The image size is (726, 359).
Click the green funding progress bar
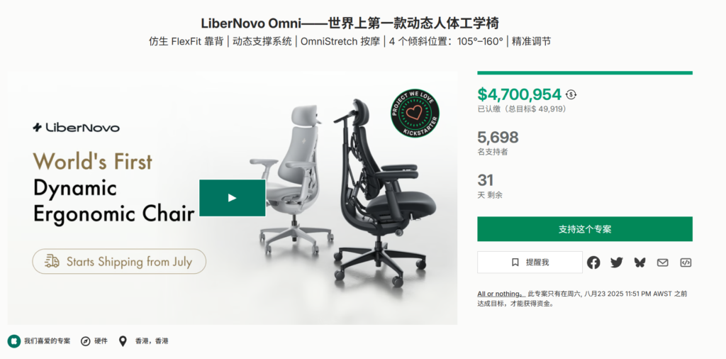[585, 73]
